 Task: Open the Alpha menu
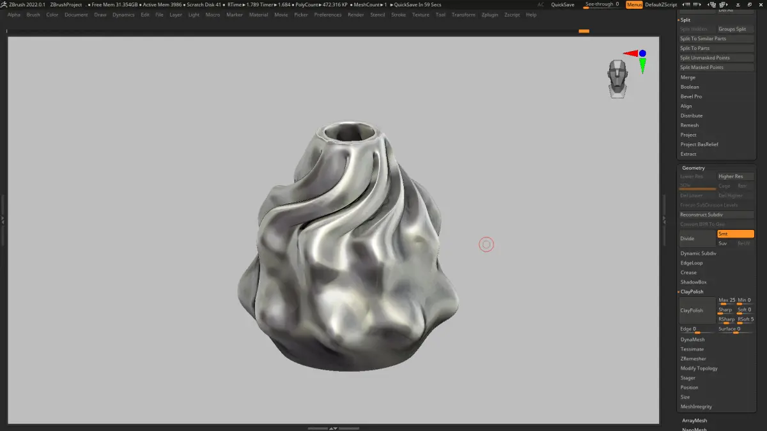(14, 15)
